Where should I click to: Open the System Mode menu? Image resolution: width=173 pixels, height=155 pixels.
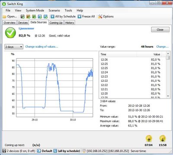(x=35, y=10)
